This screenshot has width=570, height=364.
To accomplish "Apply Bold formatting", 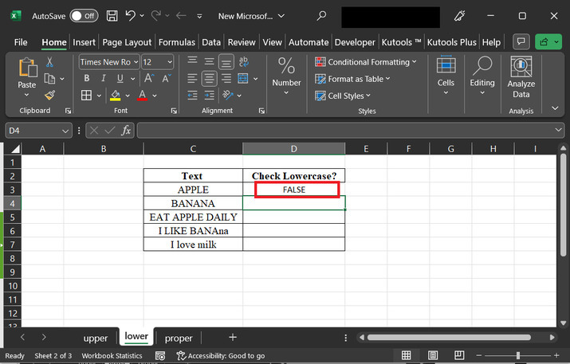I will (87, 78).
